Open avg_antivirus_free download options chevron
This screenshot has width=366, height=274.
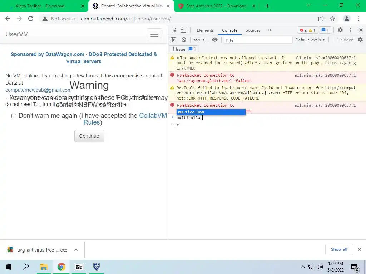[76, 250]
